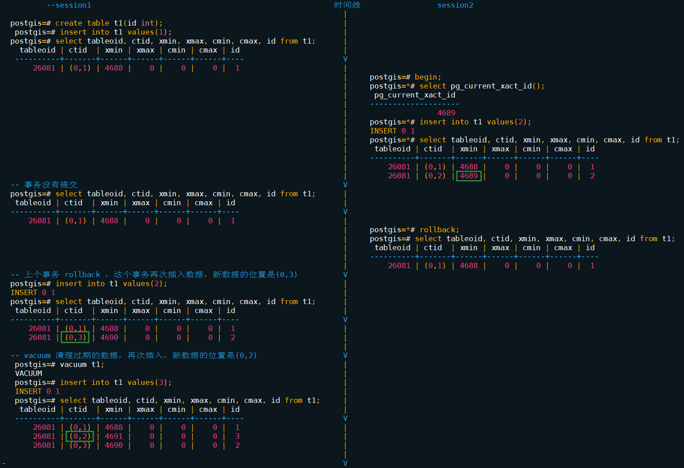Click the 4689 value under pg_current_xact_id

[446, 113]
